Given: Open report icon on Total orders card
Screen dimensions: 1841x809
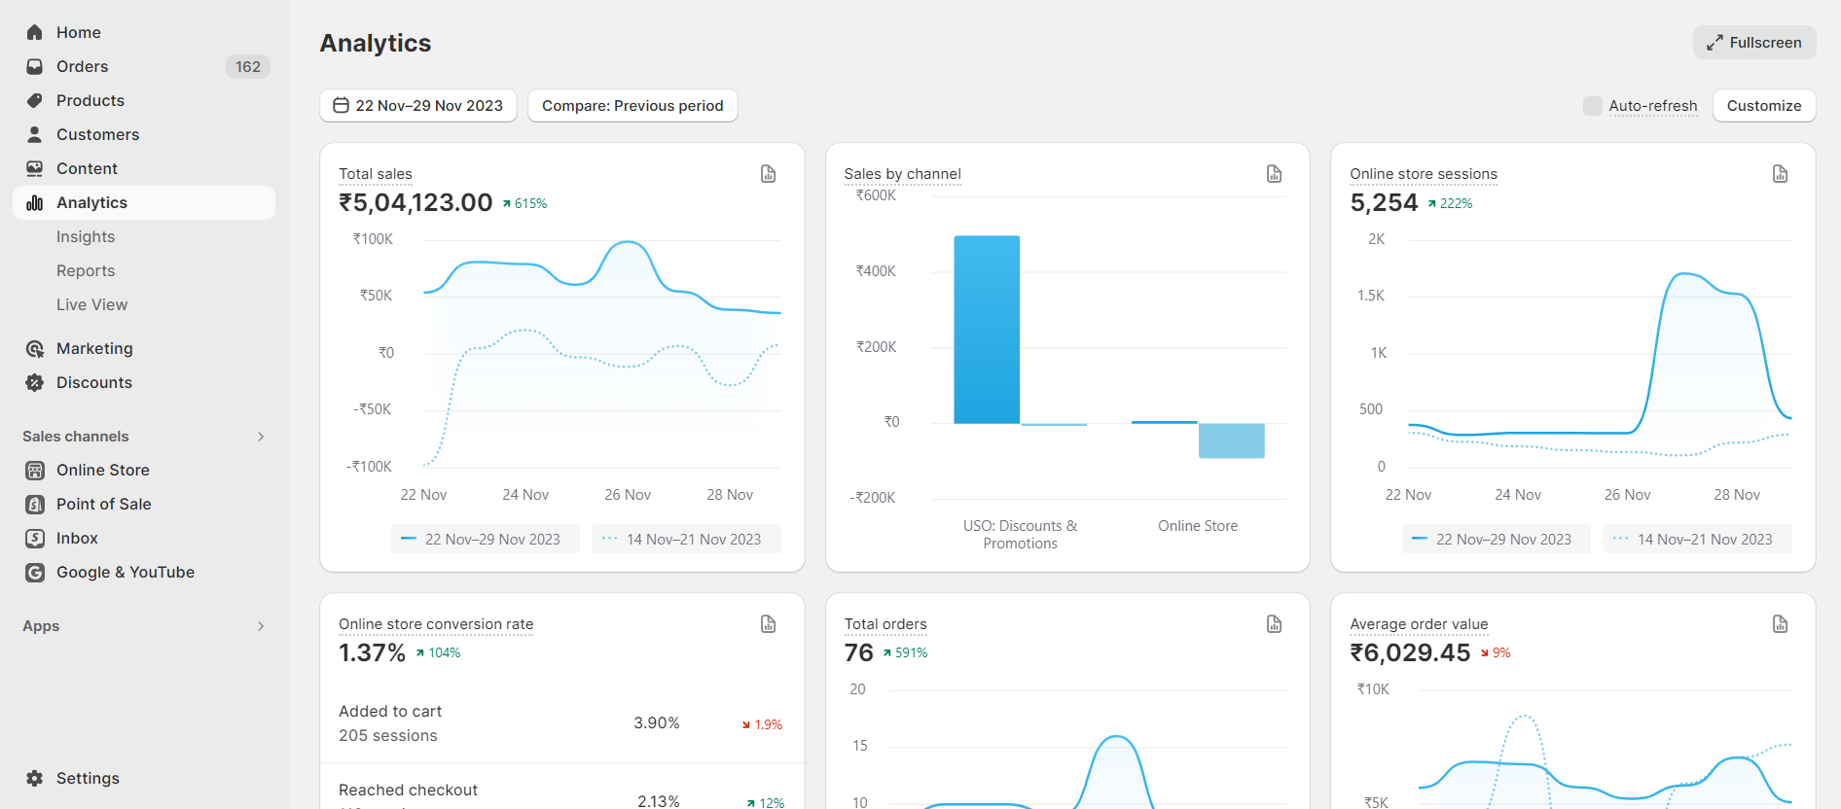Looking at the screenshot, I should point(1274,624).
